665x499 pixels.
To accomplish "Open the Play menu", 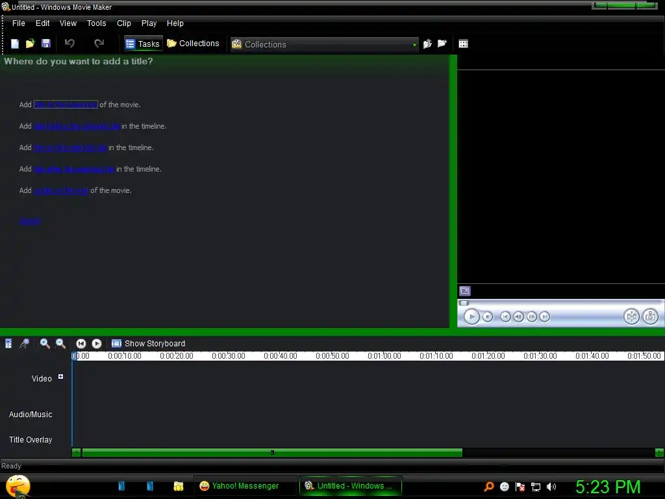I will tap(149, 23).
